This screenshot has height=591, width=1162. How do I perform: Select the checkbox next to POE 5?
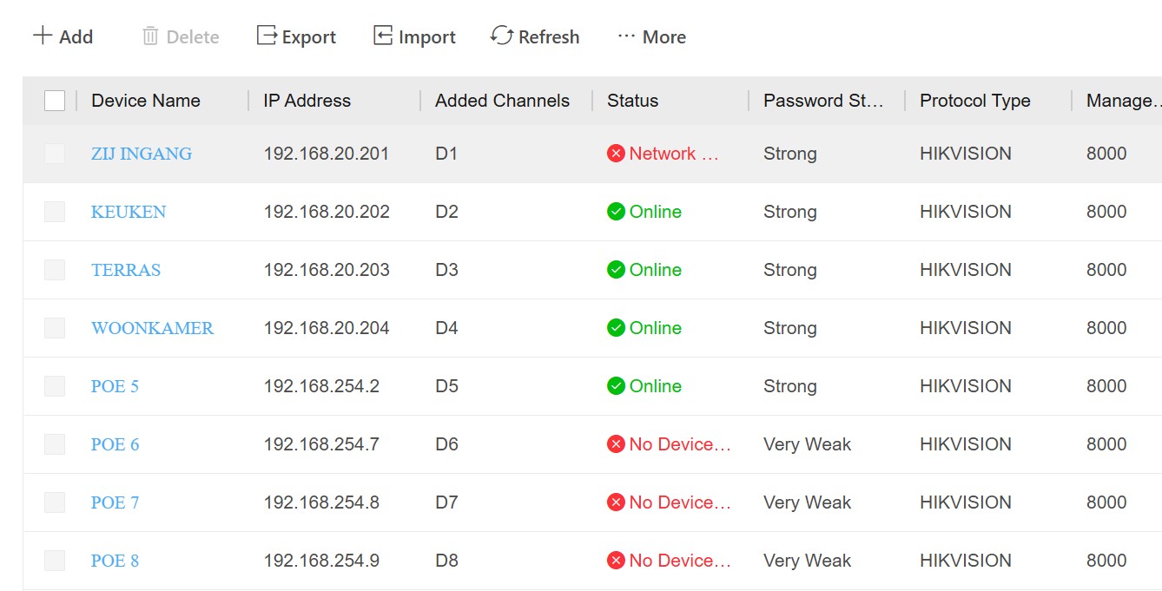click(55, 386)
